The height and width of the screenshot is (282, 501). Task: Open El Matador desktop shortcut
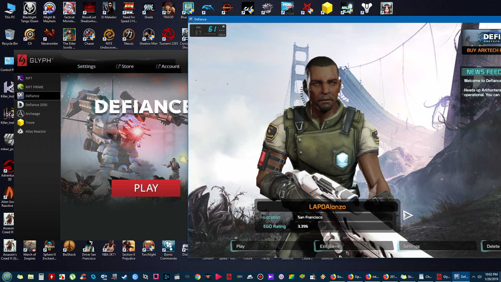point(109,11)
